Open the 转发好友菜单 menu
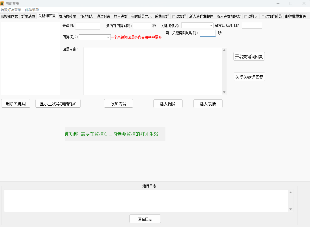310x227 pixels. coord(11,10)
